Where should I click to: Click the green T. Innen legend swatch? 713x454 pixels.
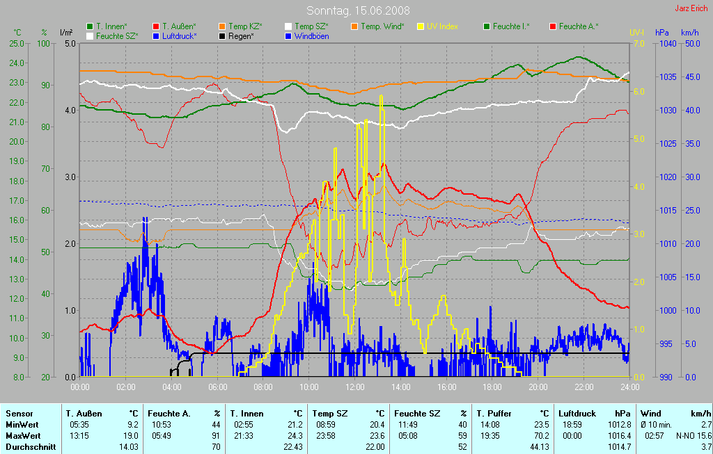click(90, 26)
